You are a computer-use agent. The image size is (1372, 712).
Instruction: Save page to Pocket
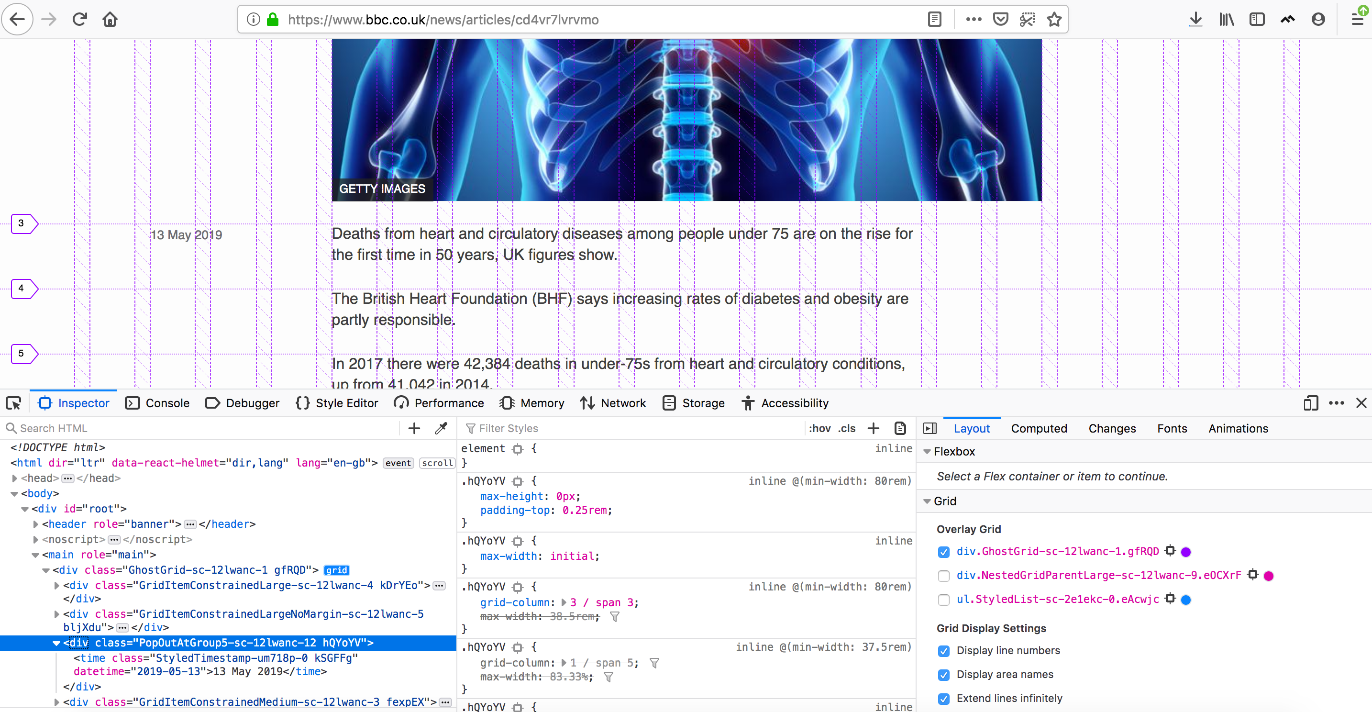click(x=1000, y=19)
